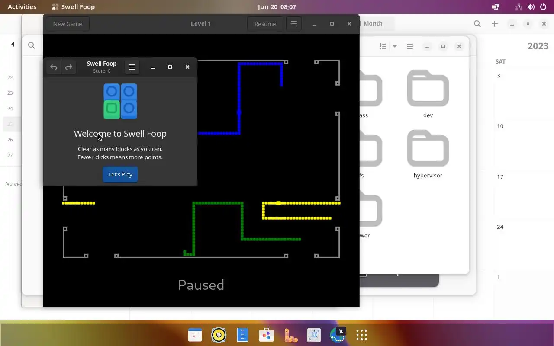Open the hypervisor folder in Files
This screenshot has width=554, height=346.
click(428, 154)
